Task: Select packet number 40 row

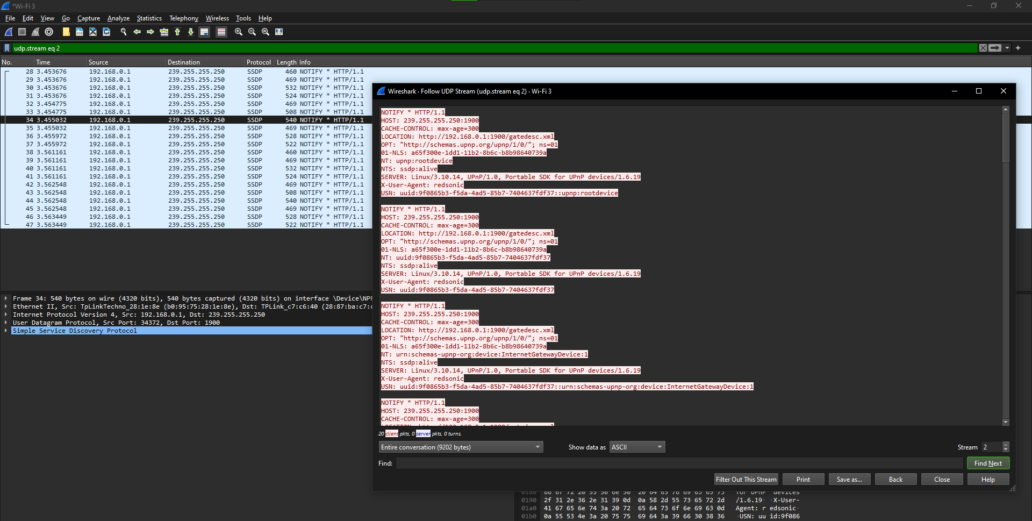Action: coord(186,168)
